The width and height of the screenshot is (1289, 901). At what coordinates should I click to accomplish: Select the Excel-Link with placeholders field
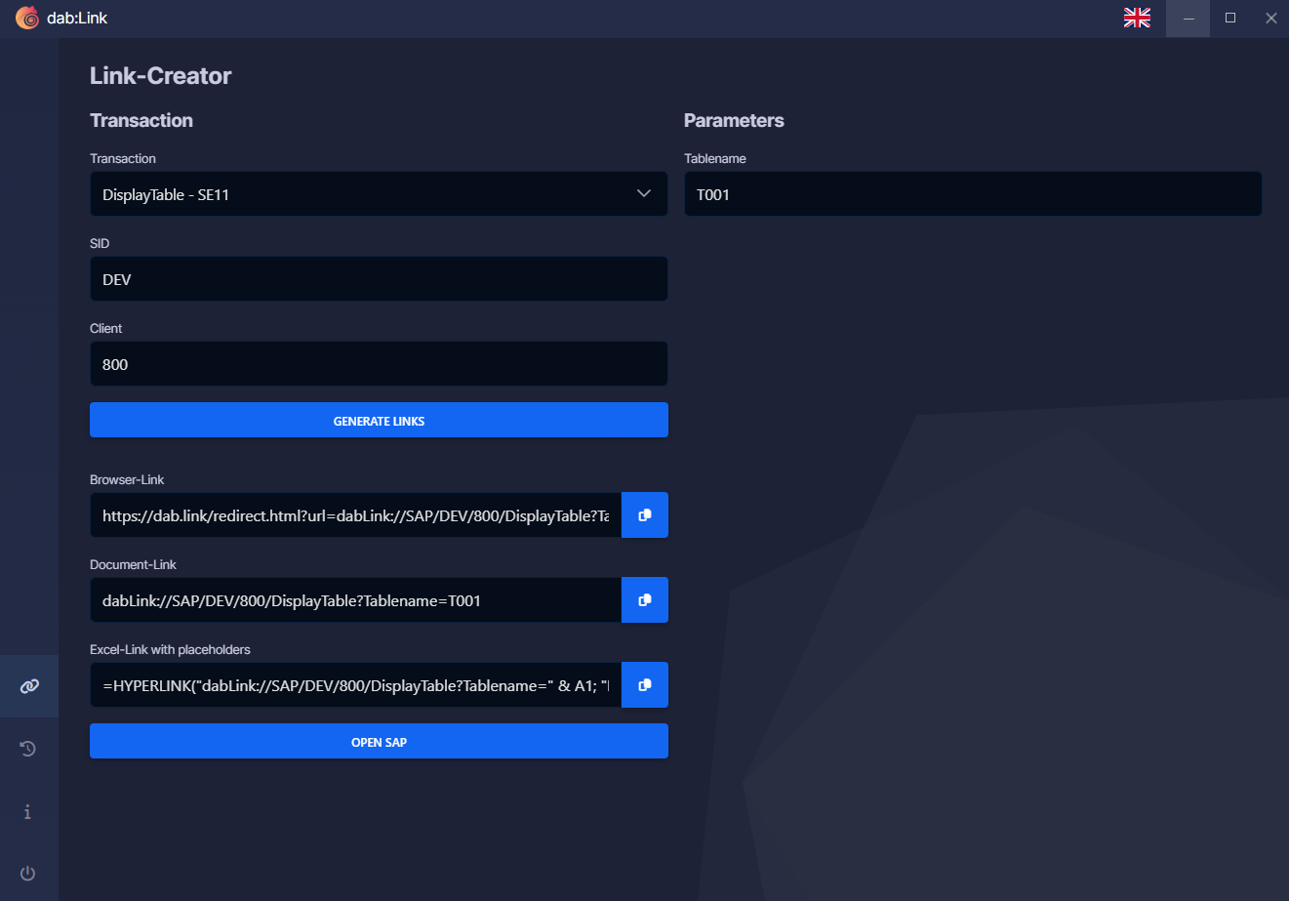tap(355, 684)
